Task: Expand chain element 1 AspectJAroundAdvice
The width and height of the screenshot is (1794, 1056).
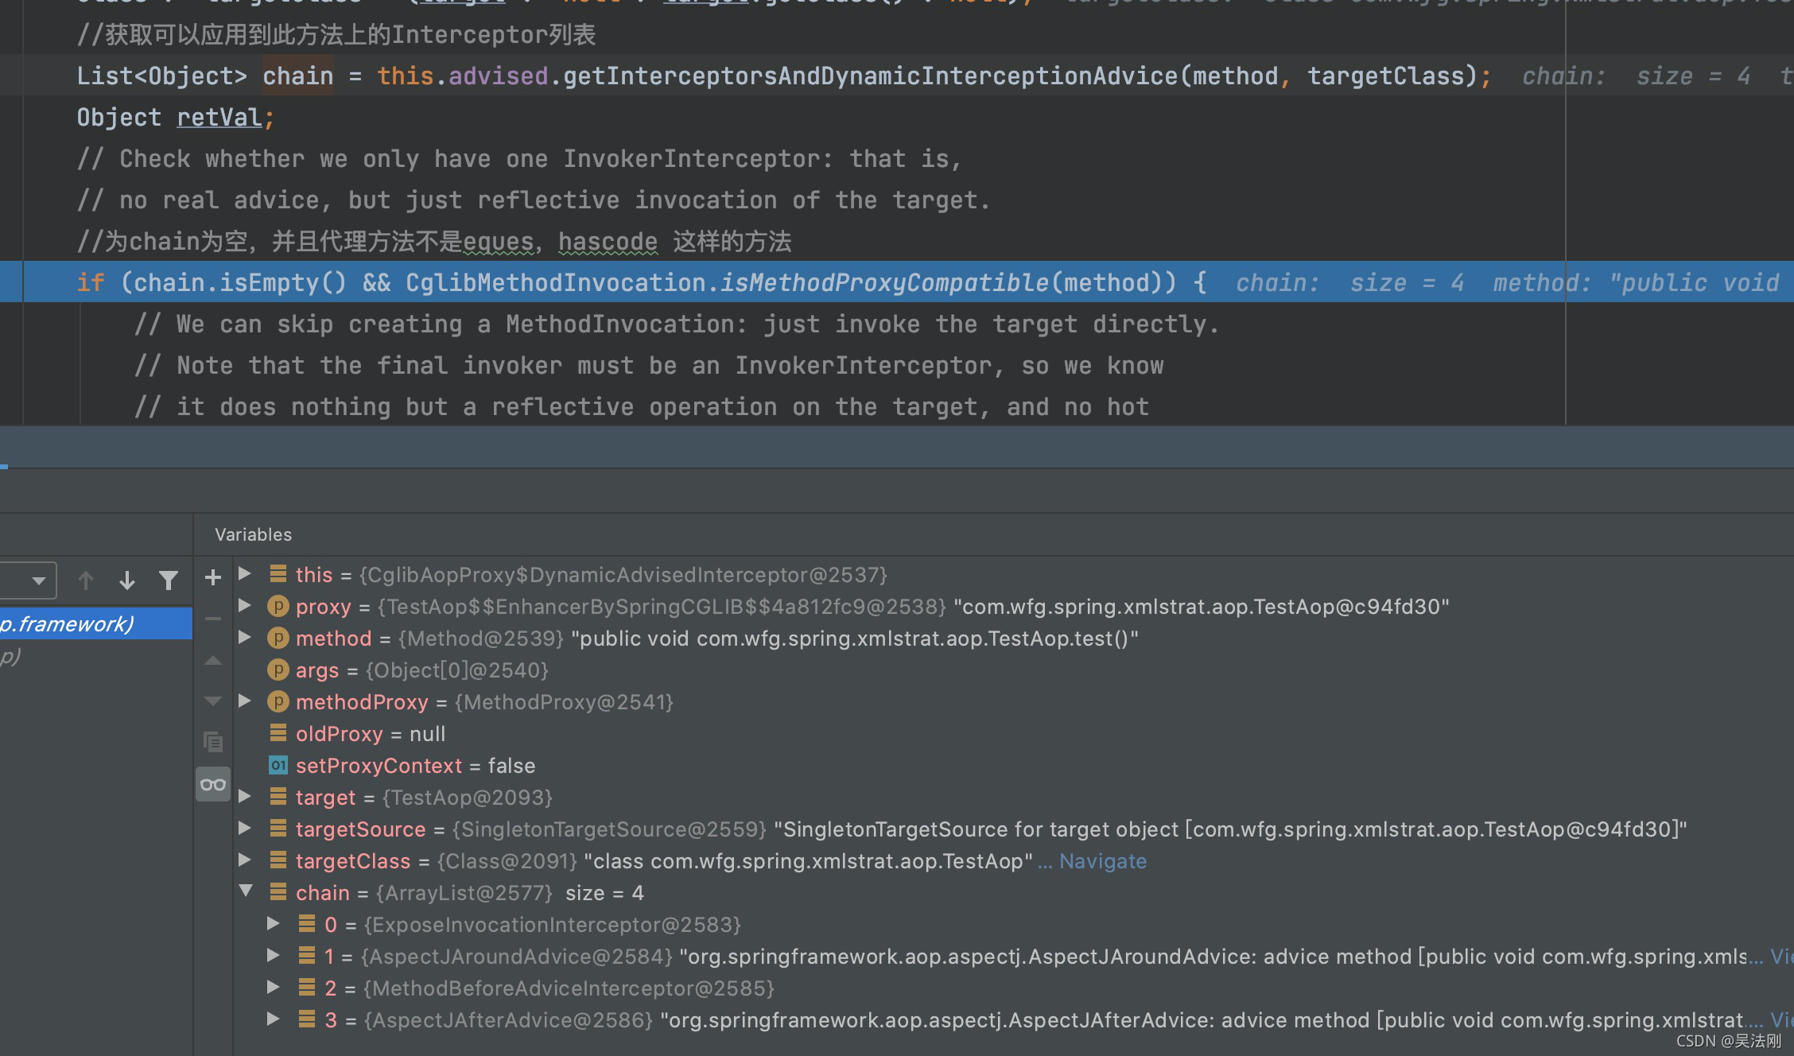Action: (x=273, y=956)
